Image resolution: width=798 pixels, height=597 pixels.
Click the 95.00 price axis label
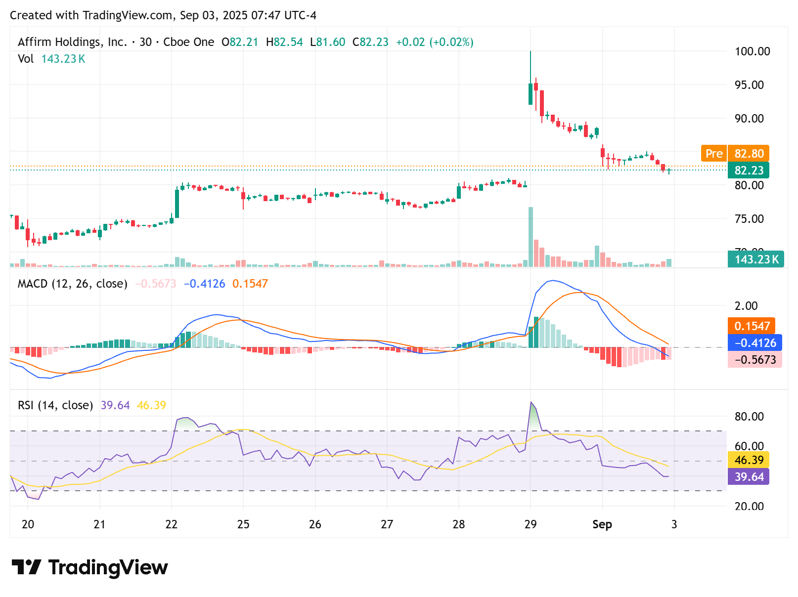750,85
